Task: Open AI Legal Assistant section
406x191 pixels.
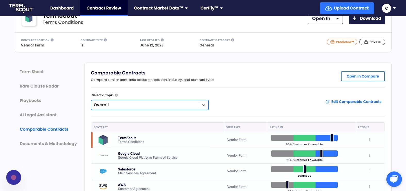Action: click(x=38, y=115)
